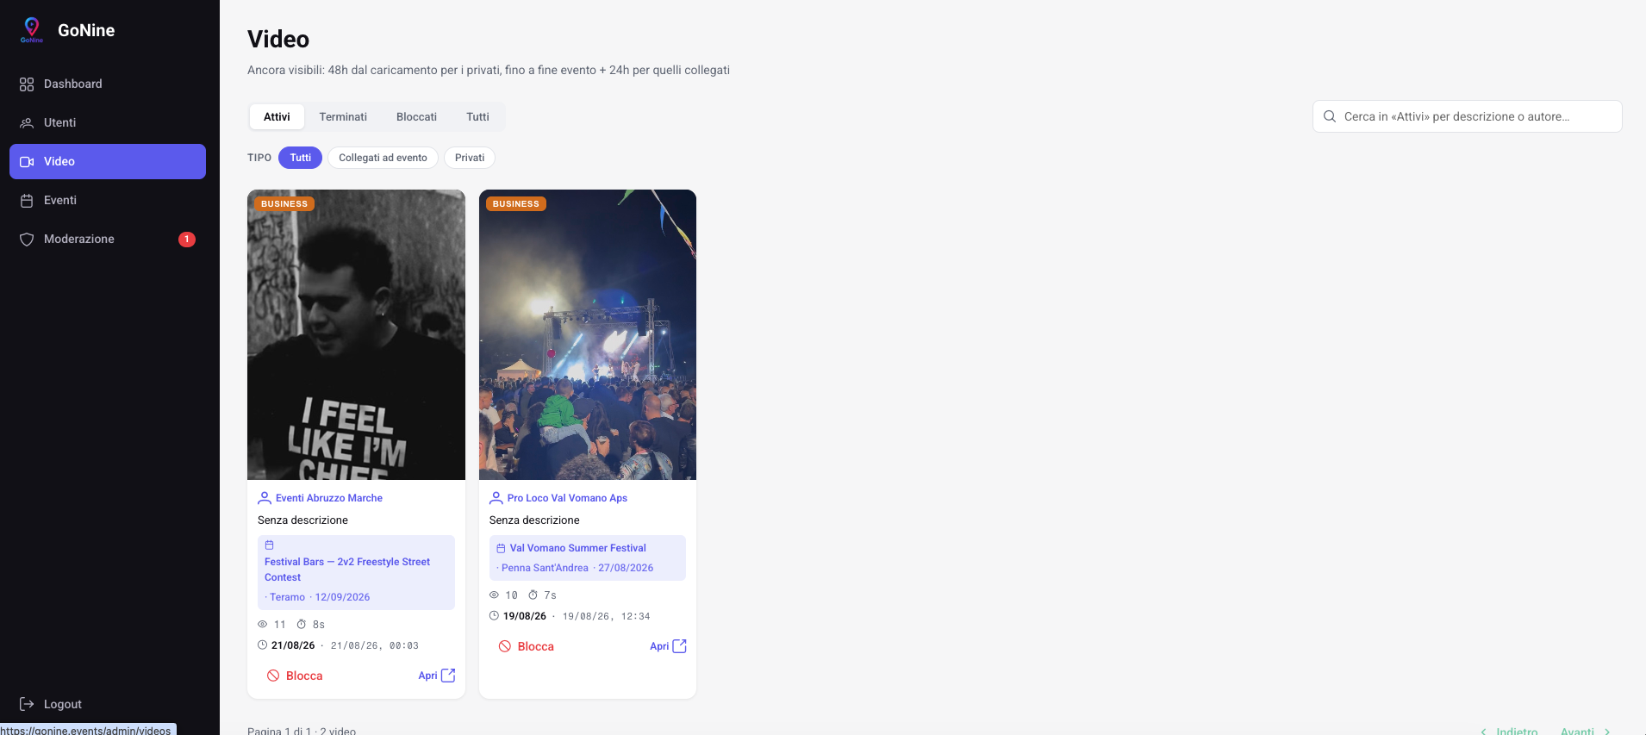The image size is (1646, 735).
Task: Open external link icon on Pro Loco video
Action: tap(680, 646)
